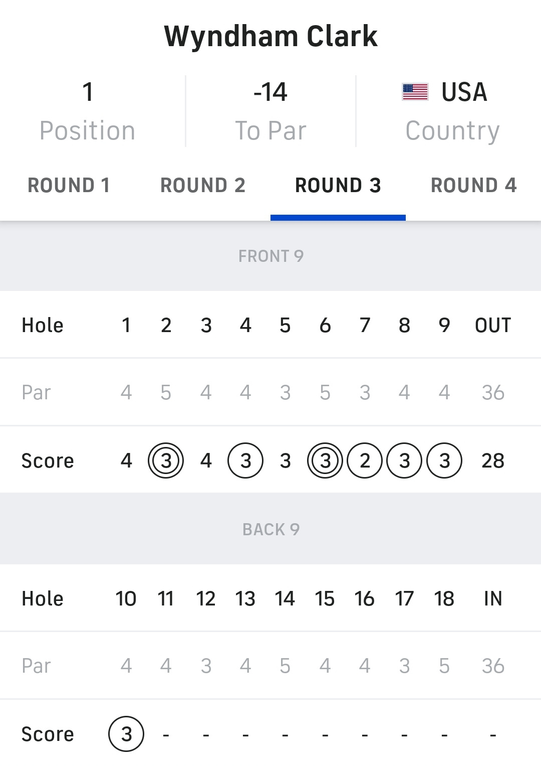Image resolution: width=541 pixels, height=766 pixels.
Task: Open the Round 2 scorecard tab
Action: tap(203, 186)
